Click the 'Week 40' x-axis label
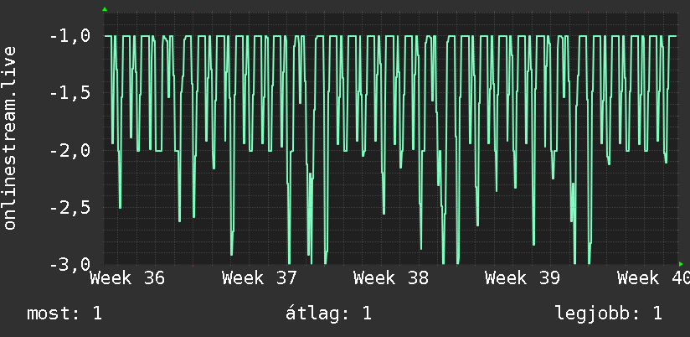Image resolution: width=690 pixels, height=337 pixels. [x=653, y=278]
